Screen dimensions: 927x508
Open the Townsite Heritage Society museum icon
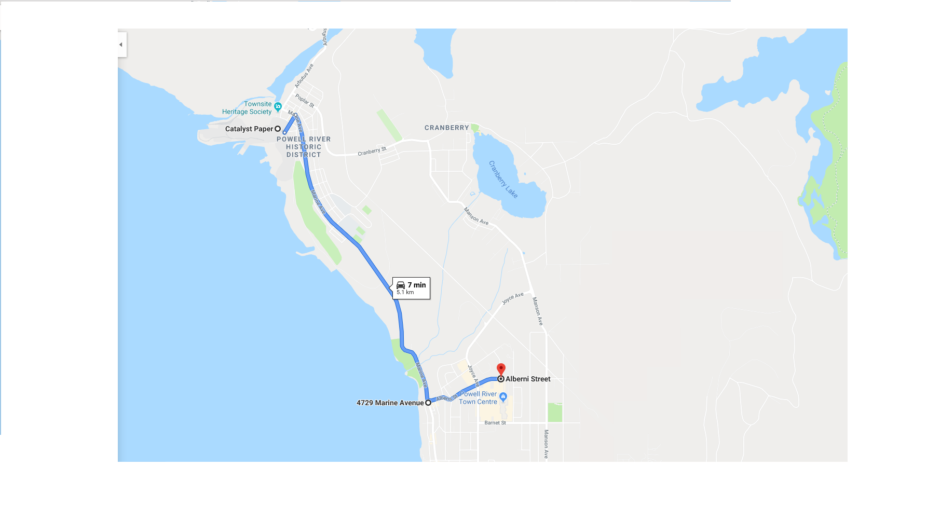point(278,107)
